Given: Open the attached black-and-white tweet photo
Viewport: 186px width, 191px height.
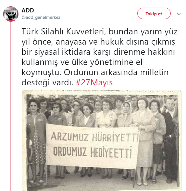Looking at the screenshot, I should (102, 141).
